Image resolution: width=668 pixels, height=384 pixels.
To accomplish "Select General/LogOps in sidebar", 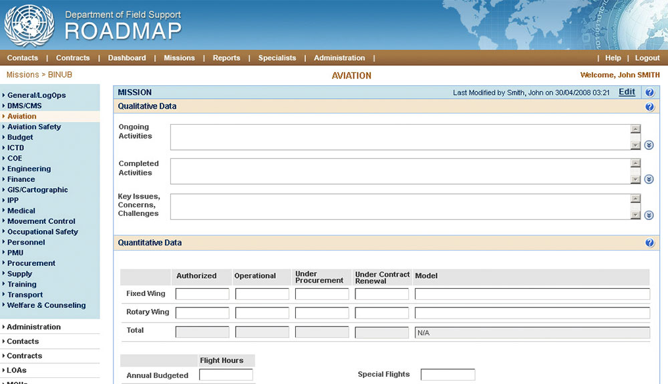I will pos(37,95).
